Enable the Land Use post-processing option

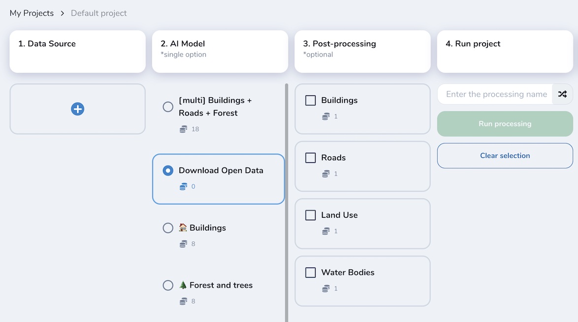click(310, 215)
